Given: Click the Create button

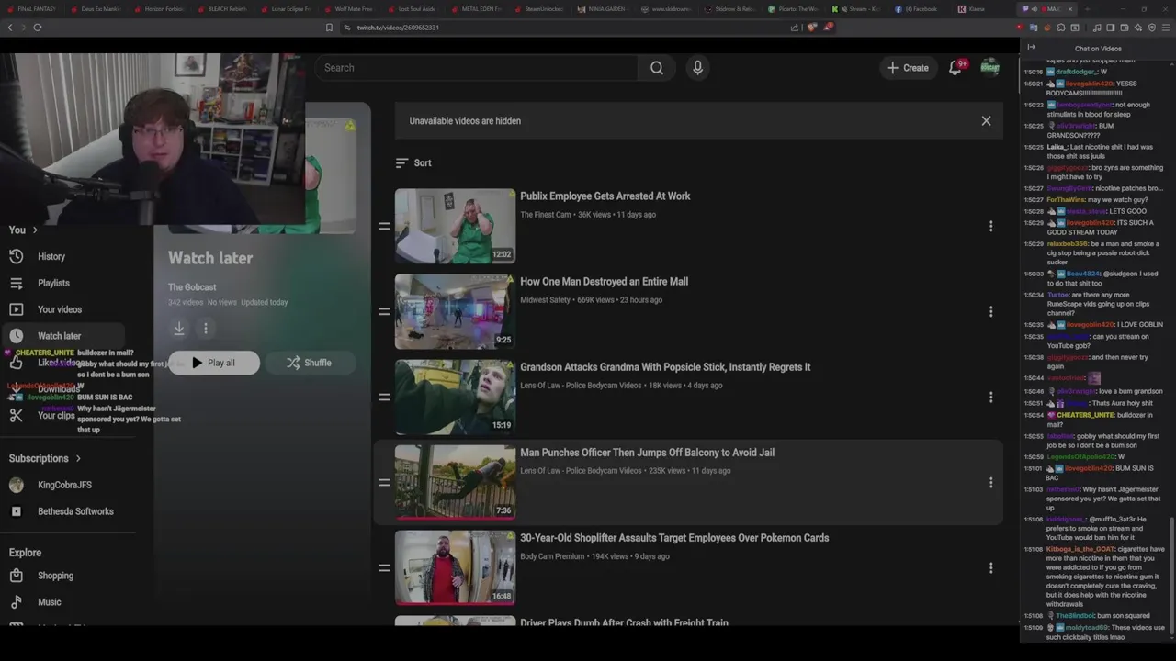Looking at the screenshot, I should 908,68.
